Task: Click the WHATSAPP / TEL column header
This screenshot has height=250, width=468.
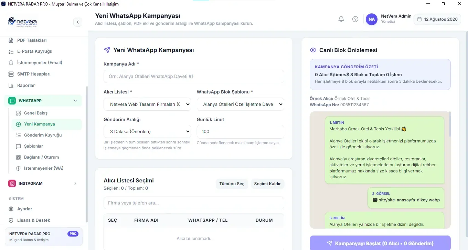Action: (x=208, y=220)
